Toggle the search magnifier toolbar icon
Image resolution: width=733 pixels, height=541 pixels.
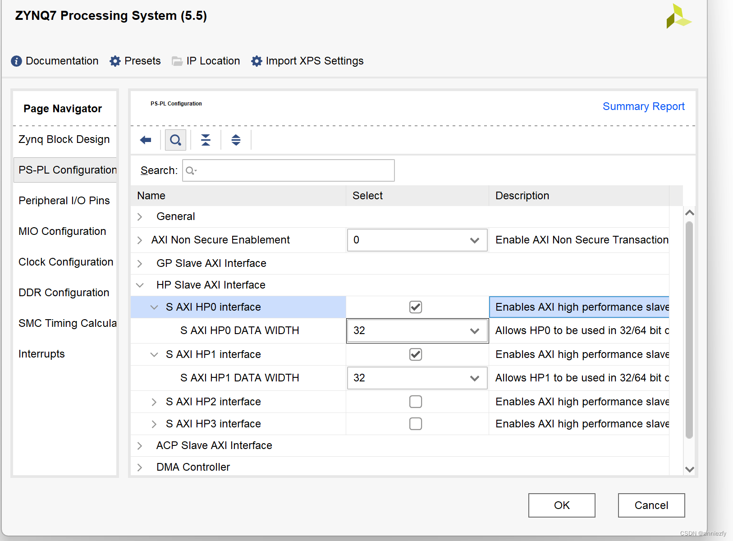pyautogui.click(x=175, y=140)
